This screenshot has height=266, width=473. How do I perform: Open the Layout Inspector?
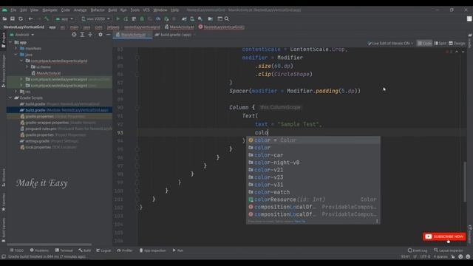(449, 250)
